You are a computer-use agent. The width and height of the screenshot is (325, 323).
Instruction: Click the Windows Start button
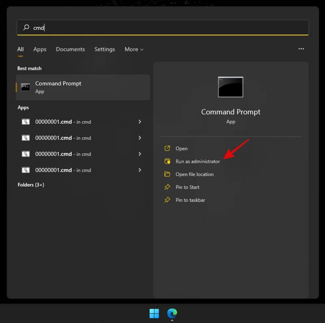154,314
